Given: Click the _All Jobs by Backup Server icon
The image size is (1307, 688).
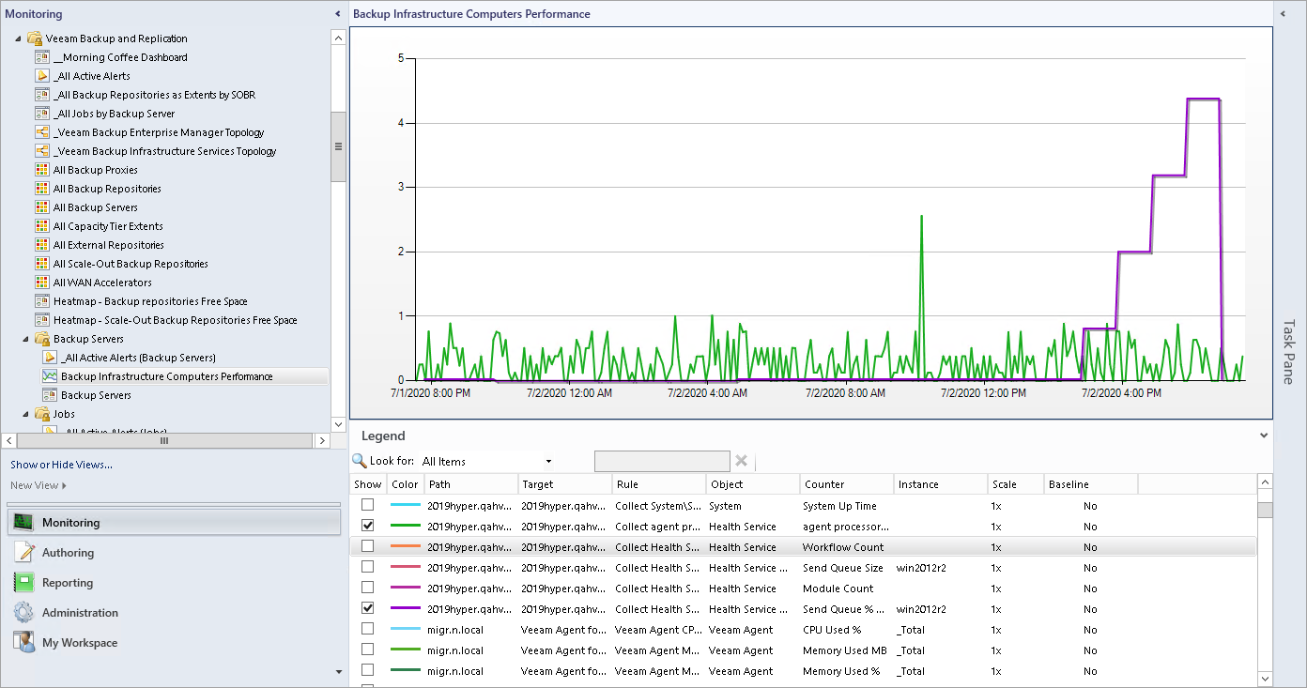Looking at the screenshot, I should 42,114.
